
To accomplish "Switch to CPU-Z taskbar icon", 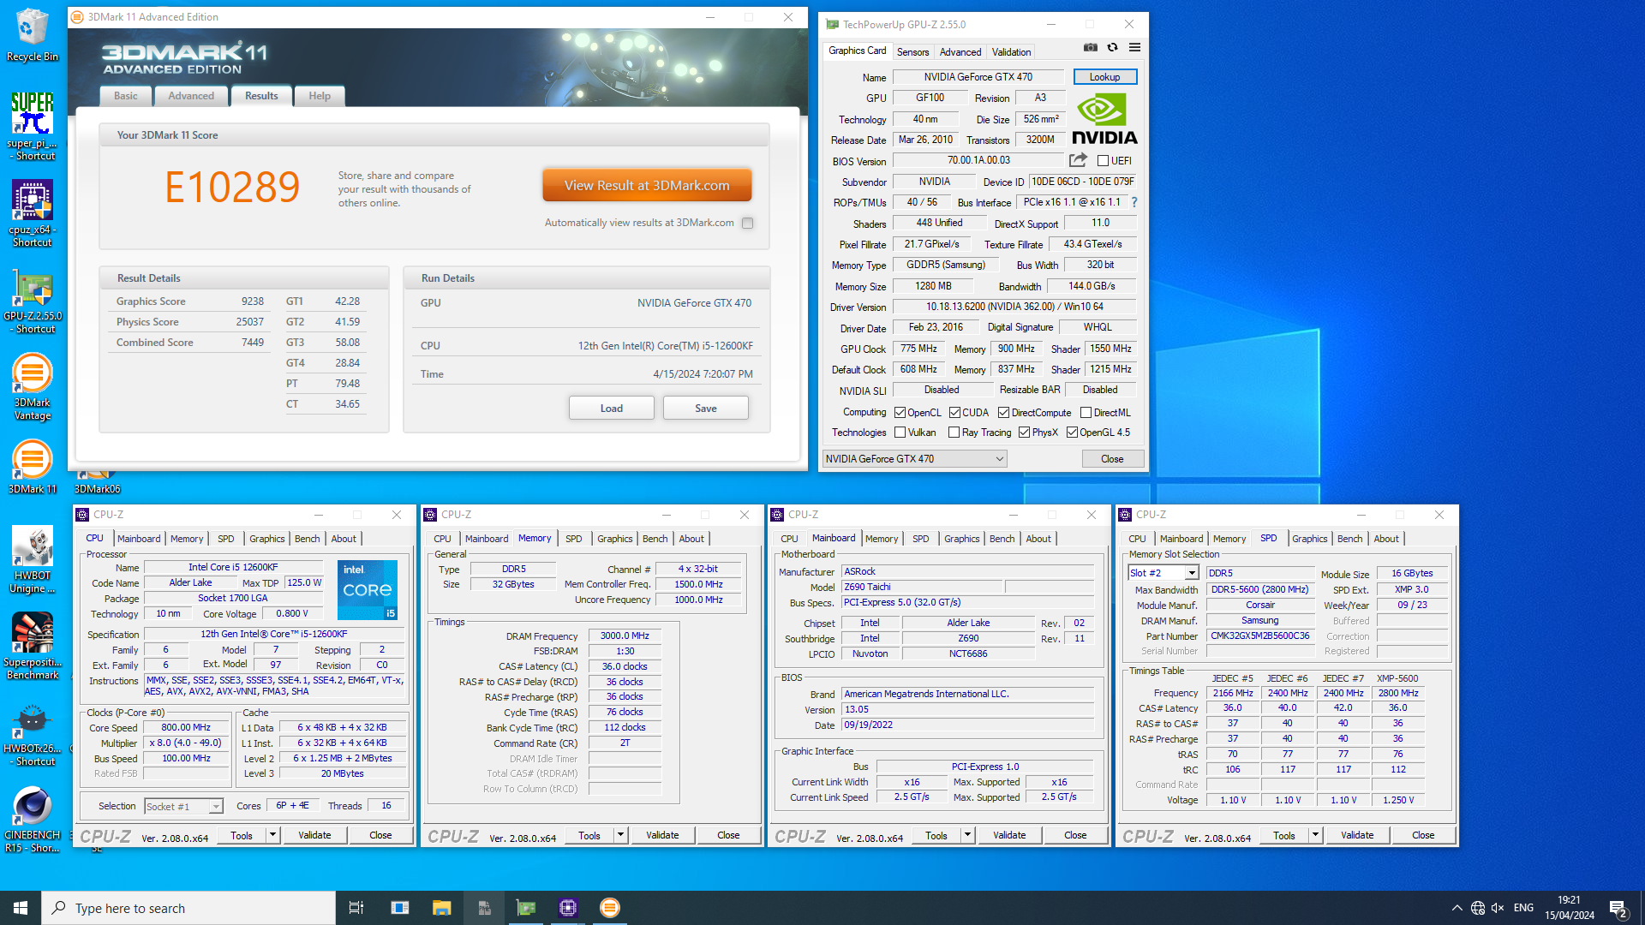I will 568,908.
